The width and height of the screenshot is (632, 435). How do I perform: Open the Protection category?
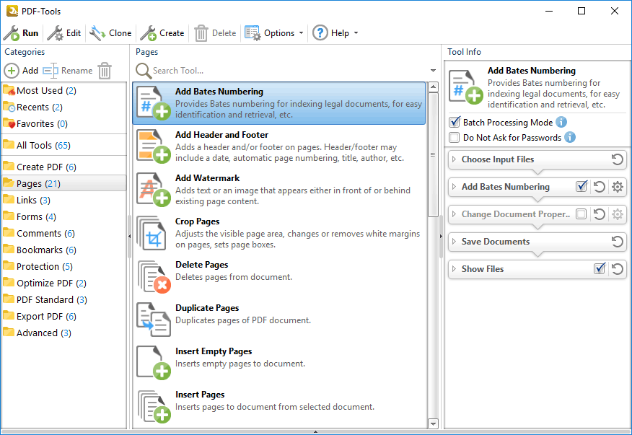(63, 266)
